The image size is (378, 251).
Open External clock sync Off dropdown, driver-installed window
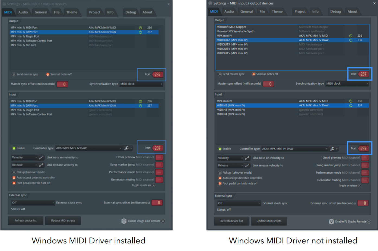[33, 203]
